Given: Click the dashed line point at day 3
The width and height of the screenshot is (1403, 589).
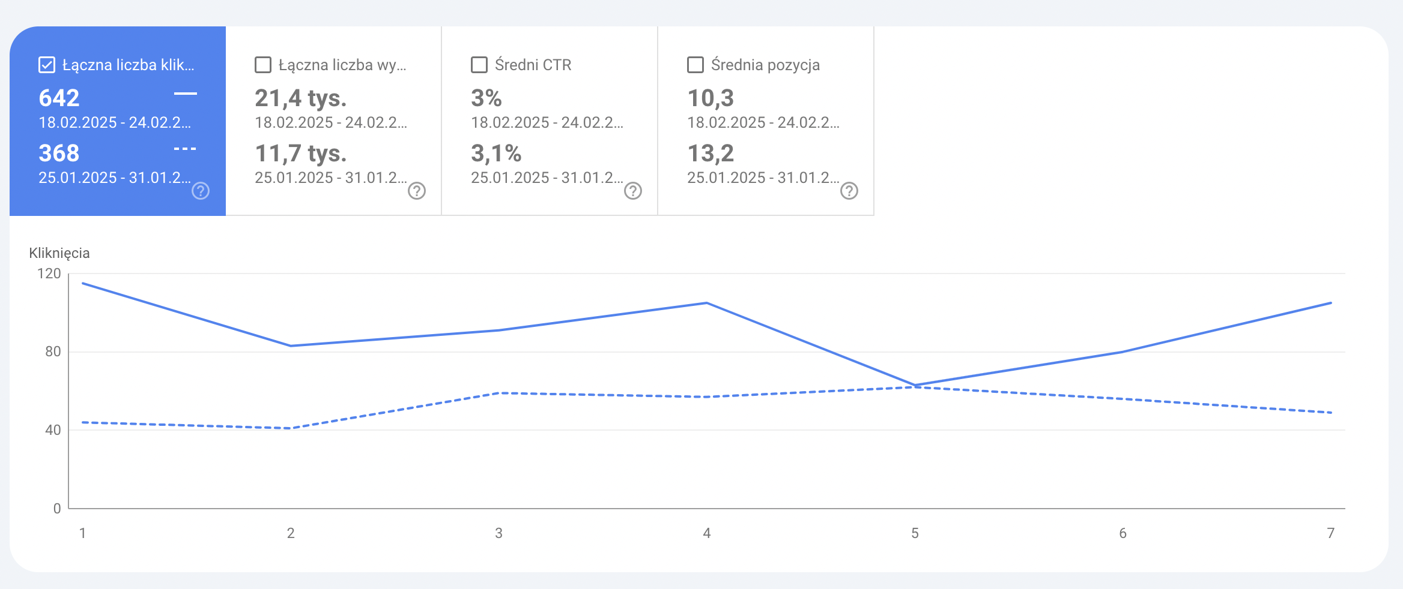Looking at the screenshot, I should pyautogui.click(x=499, y=393).
